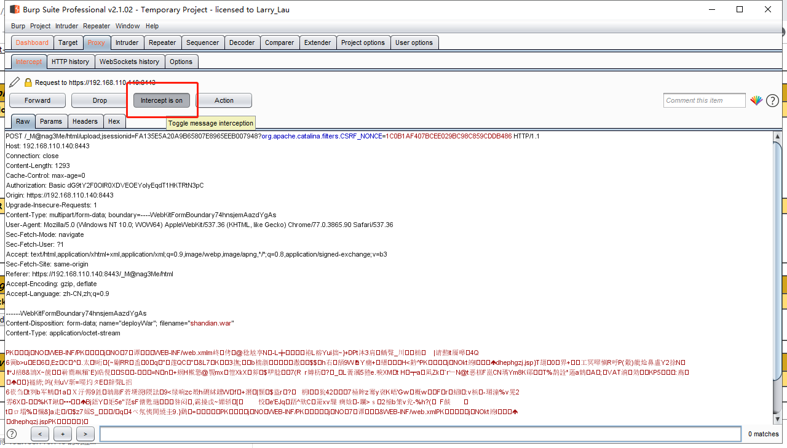Image resolution: width=787 pixels, height=448 pixels.
Task: Drop the intercepted request
Action: click(x=100, y=100)
